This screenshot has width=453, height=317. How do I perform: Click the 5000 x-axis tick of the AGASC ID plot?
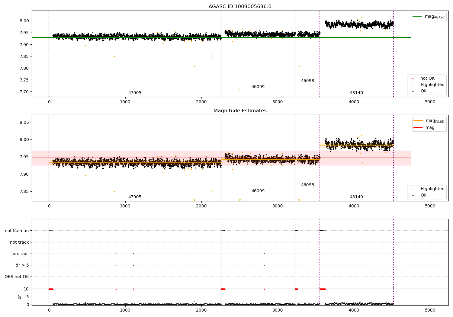coord(430,102)
